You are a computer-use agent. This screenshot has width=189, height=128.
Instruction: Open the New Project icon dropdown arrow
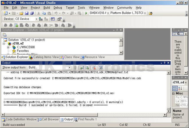pos(9,13)
